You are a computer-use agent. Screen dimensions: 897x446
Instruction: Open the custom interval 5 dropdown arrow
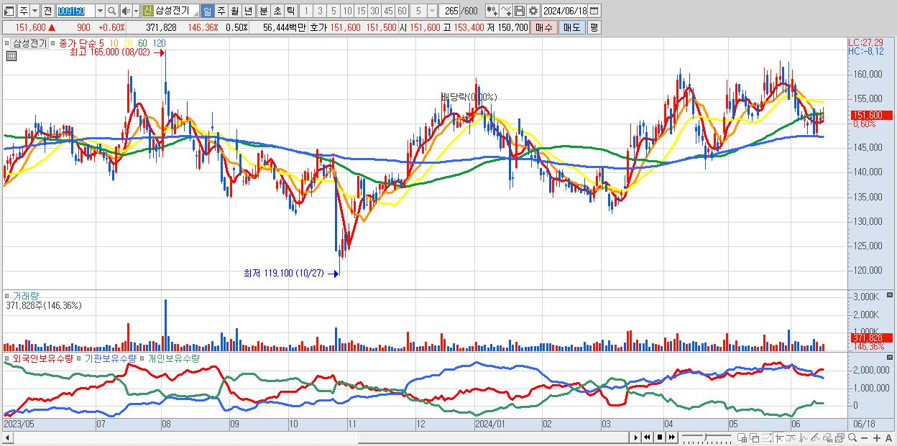432,11
